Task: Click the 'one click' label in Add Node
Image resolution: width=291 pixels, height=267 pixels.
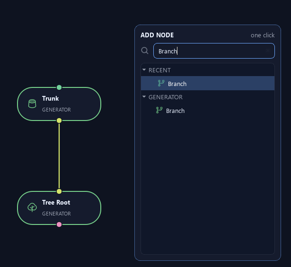Action: [263, 35]
